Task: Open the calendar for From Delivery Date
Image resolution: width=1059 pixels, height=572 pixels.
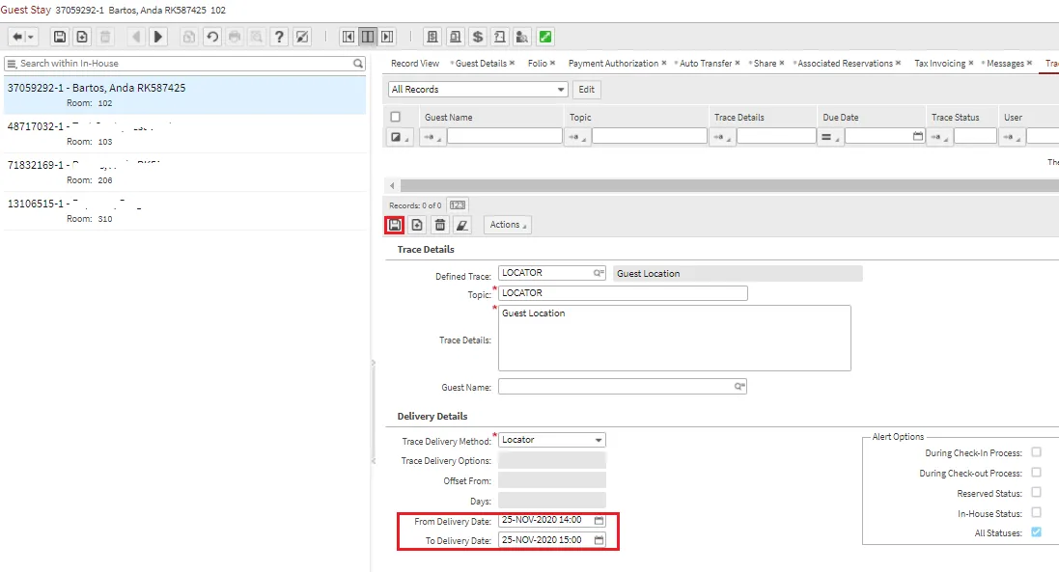Action: click(599, 520)
